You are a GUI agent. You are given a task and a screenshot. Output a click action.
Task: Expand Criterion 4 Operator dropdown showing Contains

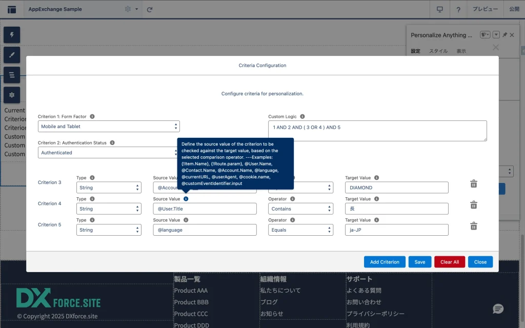point(300,209)
